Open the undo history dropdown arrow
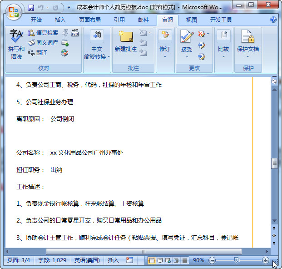The image size is (282, 269). (x=48, y=8)
